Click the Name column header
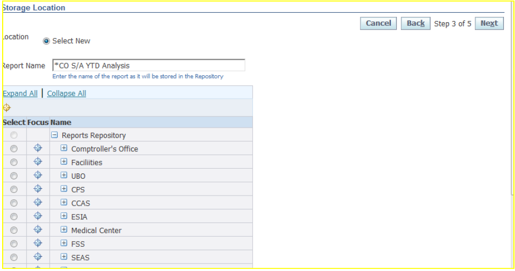This screenshot has height=271, width=515. coord(61,122)
